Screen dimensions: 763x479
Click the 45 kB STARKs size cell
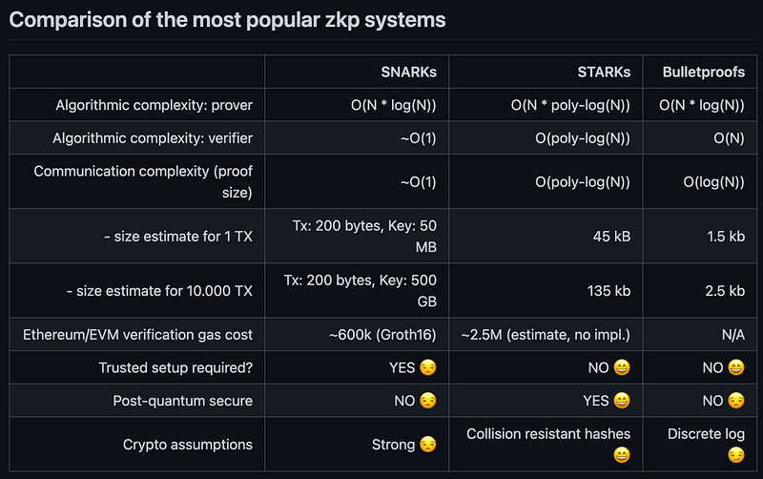610,237
